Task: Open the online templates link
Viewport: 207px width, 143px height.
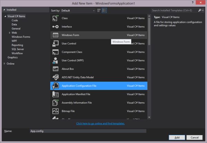Action: pyautogui.click(x=100, y=123)
